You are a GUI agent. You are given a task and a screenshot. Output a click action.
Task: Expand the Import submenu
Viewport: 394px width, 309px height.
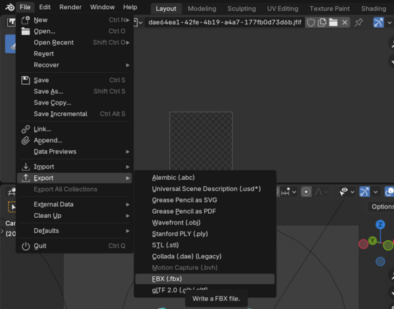(x=75, y=167)
